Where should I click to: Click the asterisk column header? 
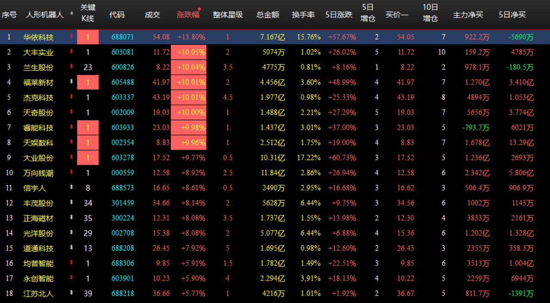click(71, 15)
